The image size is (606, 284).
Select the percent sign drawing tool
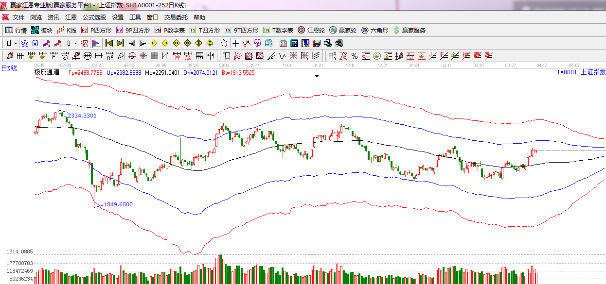(354, 55)
